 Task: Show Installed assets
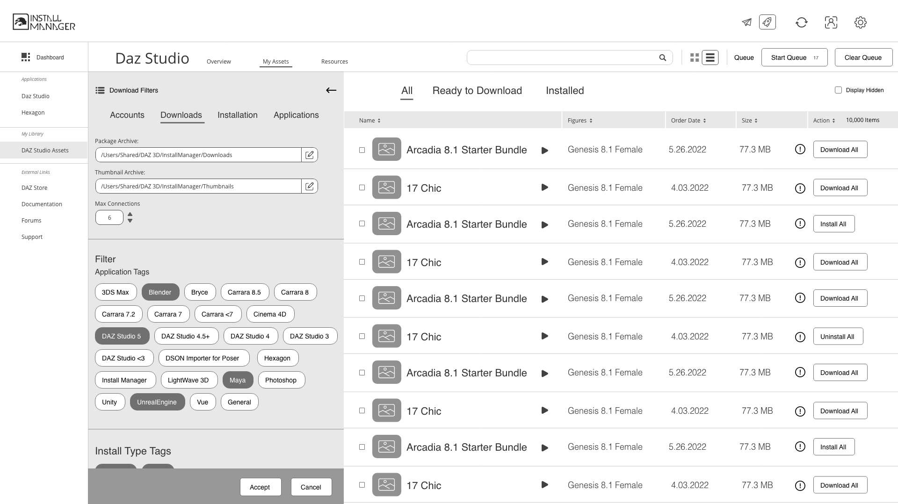[565, 91]
